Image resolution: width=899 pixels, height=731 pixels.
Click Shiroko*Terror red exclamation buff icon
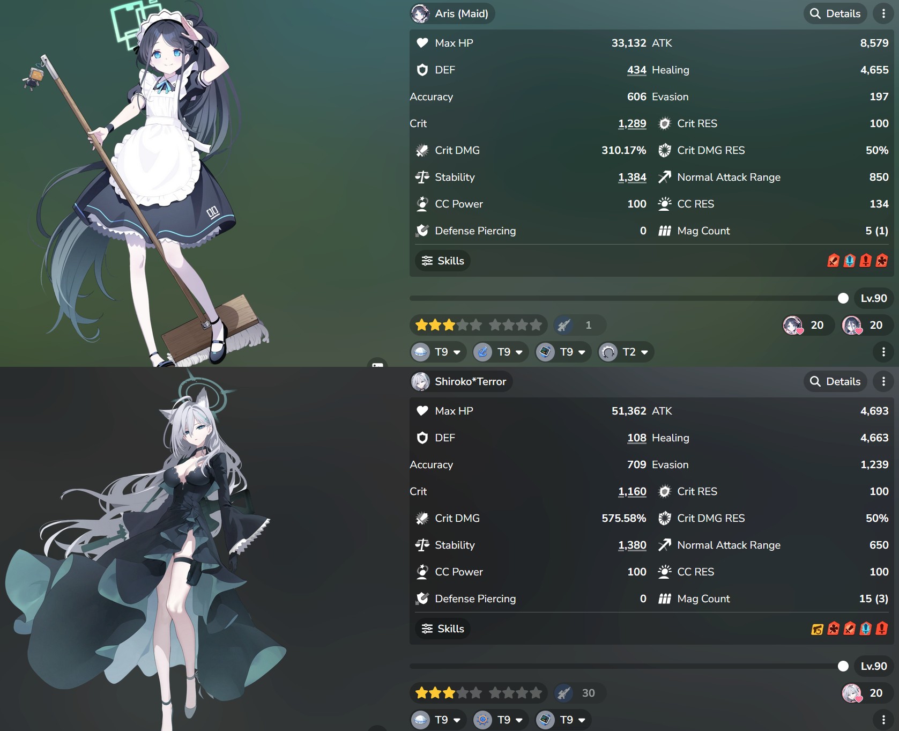coord(881,629)
